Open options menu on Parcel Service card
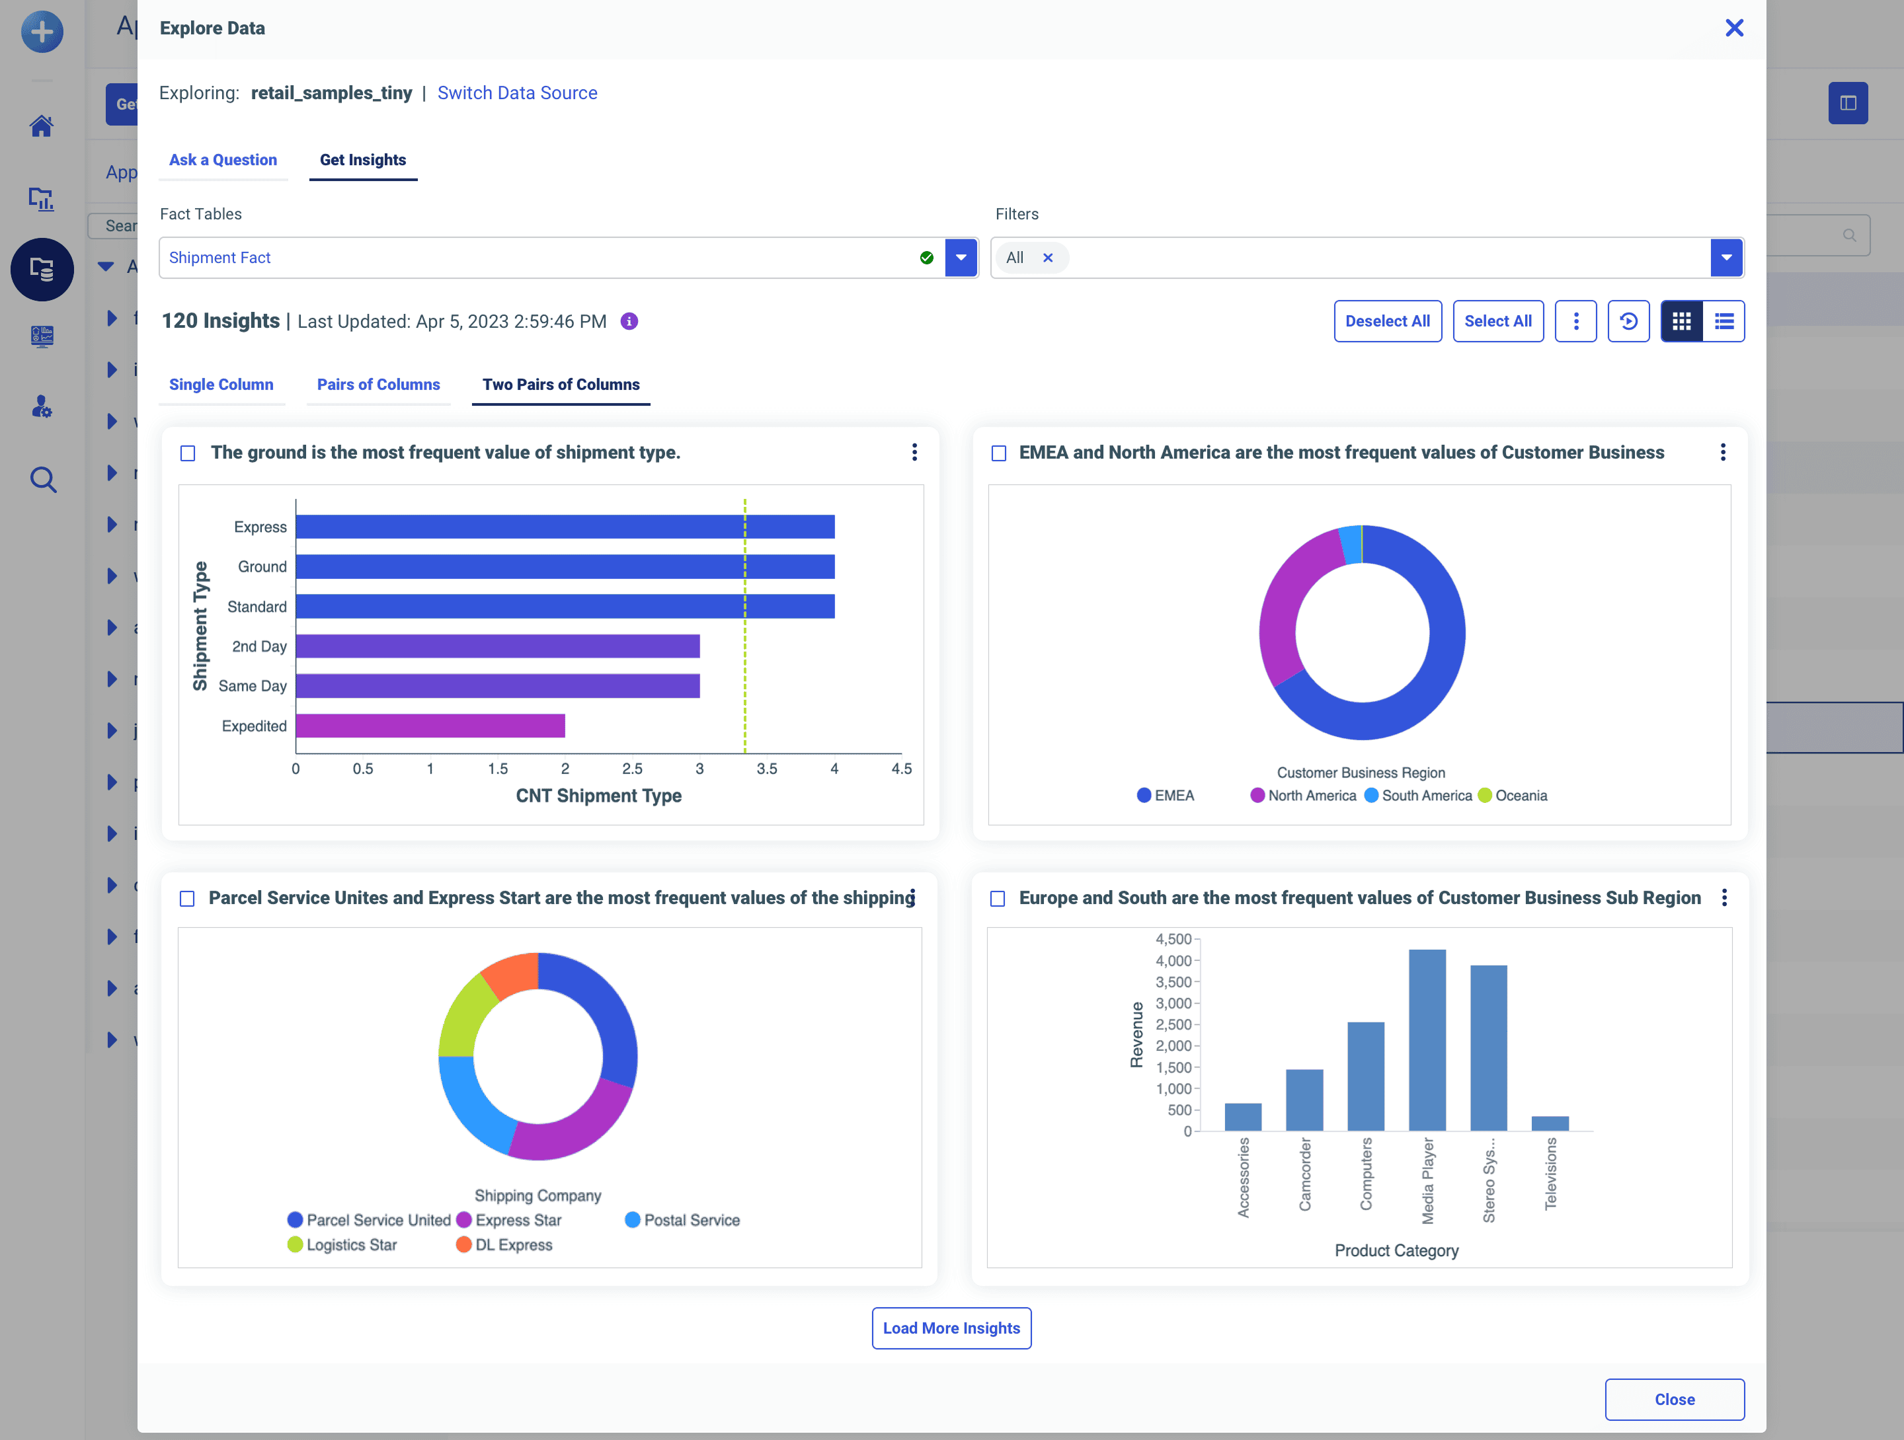Screen dimensions: 1904x1440 [912, 897]
